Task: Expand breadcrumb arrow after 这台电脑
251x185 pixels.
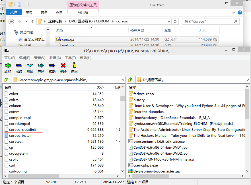Action: (x=66, y=21)
